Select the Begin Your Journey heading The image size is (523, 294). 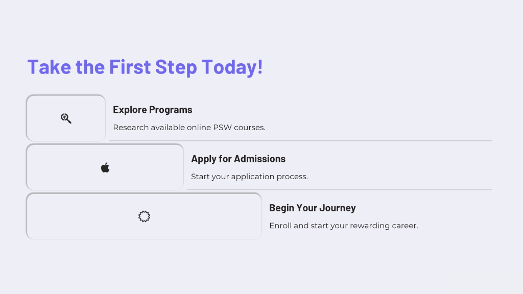(x=313, y=208)
